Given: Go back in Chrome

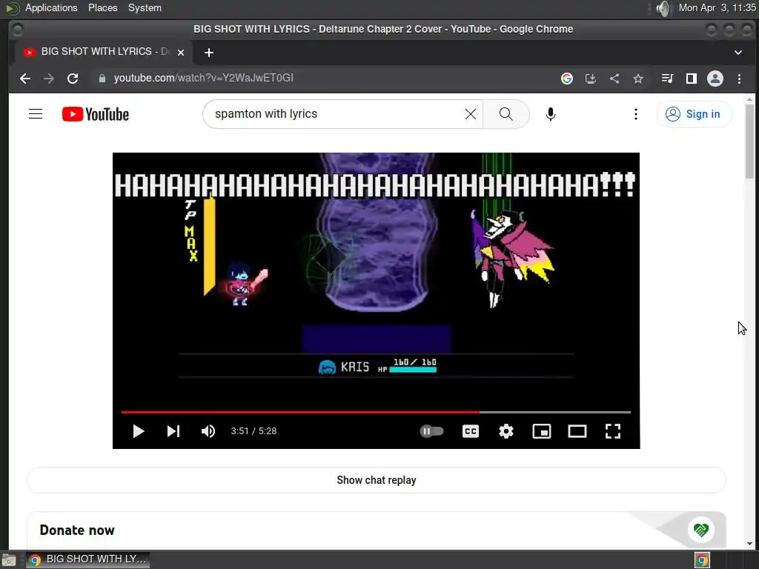Looking at the screenshot, I should pyautogui.click(x=25, y=79).
